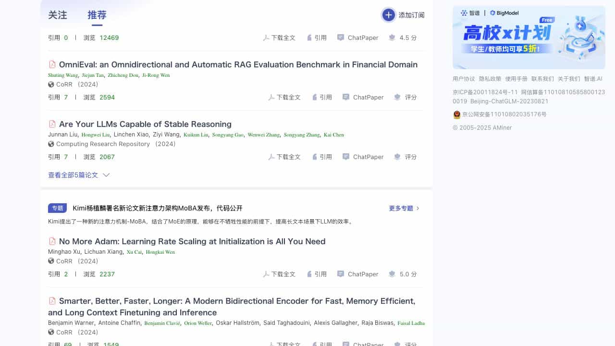Rate the OmniEval paper via 评分

[x=406, y=97]
